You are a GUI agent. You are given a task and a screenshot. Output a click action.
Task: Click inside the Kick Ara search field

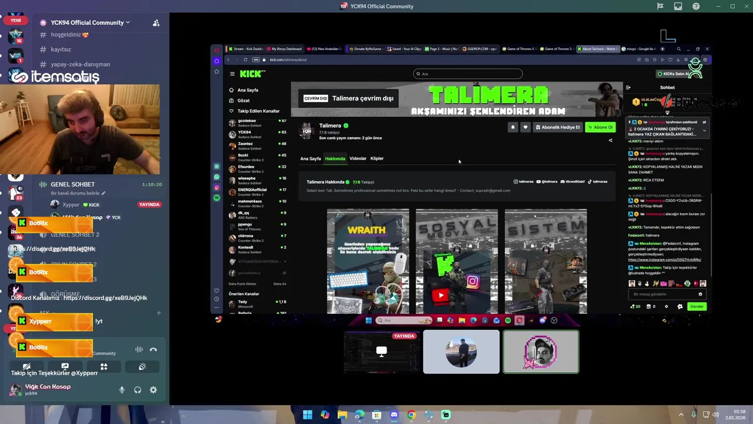pos(468,74)
